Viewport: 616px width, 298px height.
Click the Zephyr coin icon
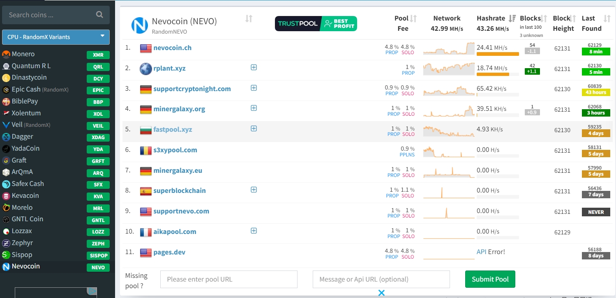(x=6, y=243)
